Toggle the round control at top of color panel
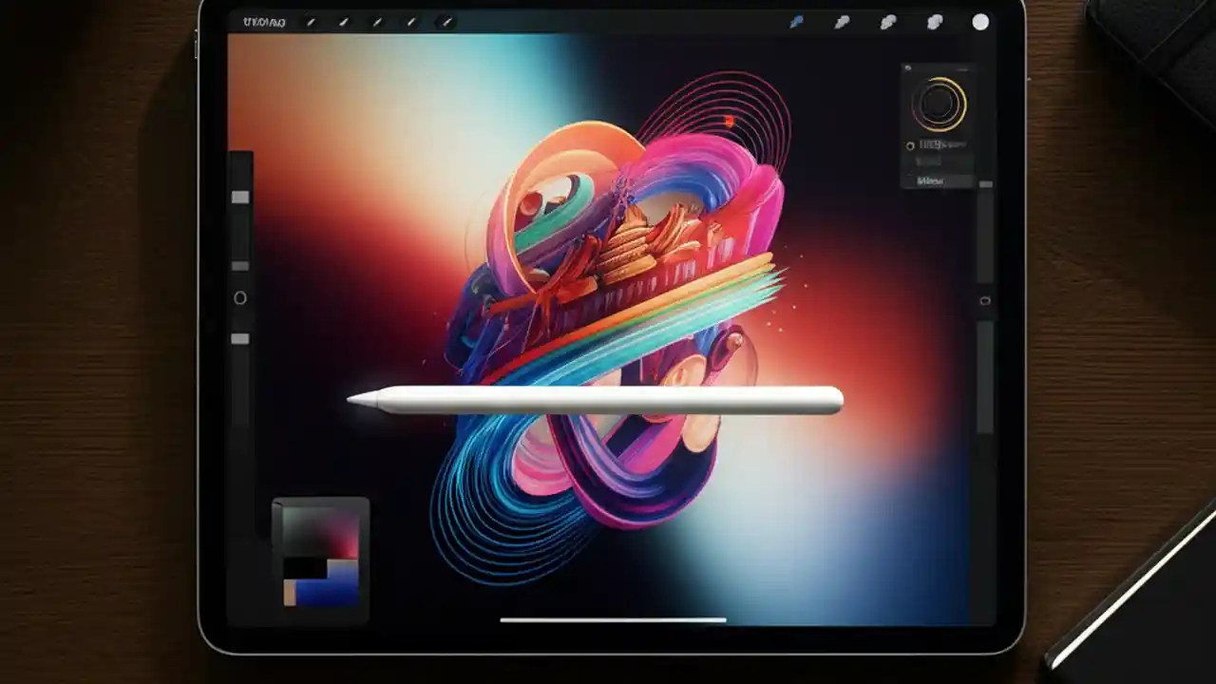 point(908,66)
